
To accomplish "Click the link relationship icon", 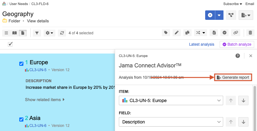I will (x=236, y=33).
